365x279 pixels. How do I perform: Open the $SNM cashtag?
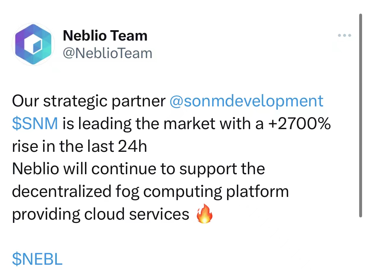(x=35, y=124)
